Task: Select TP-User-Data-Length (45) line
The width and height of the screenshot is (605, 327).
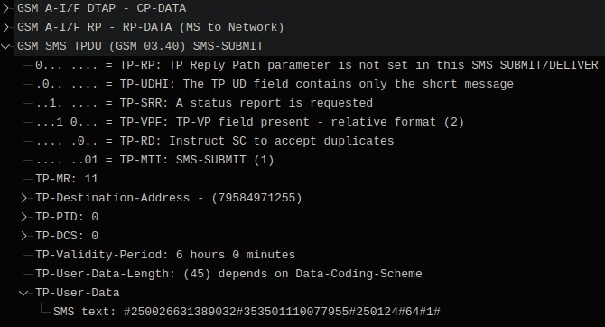Action: (228, 274)
